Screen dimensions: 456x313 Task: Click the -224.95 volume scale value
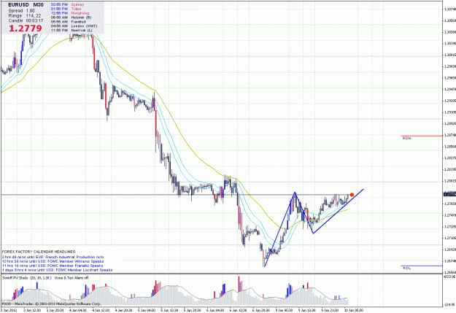pos(449,305)
